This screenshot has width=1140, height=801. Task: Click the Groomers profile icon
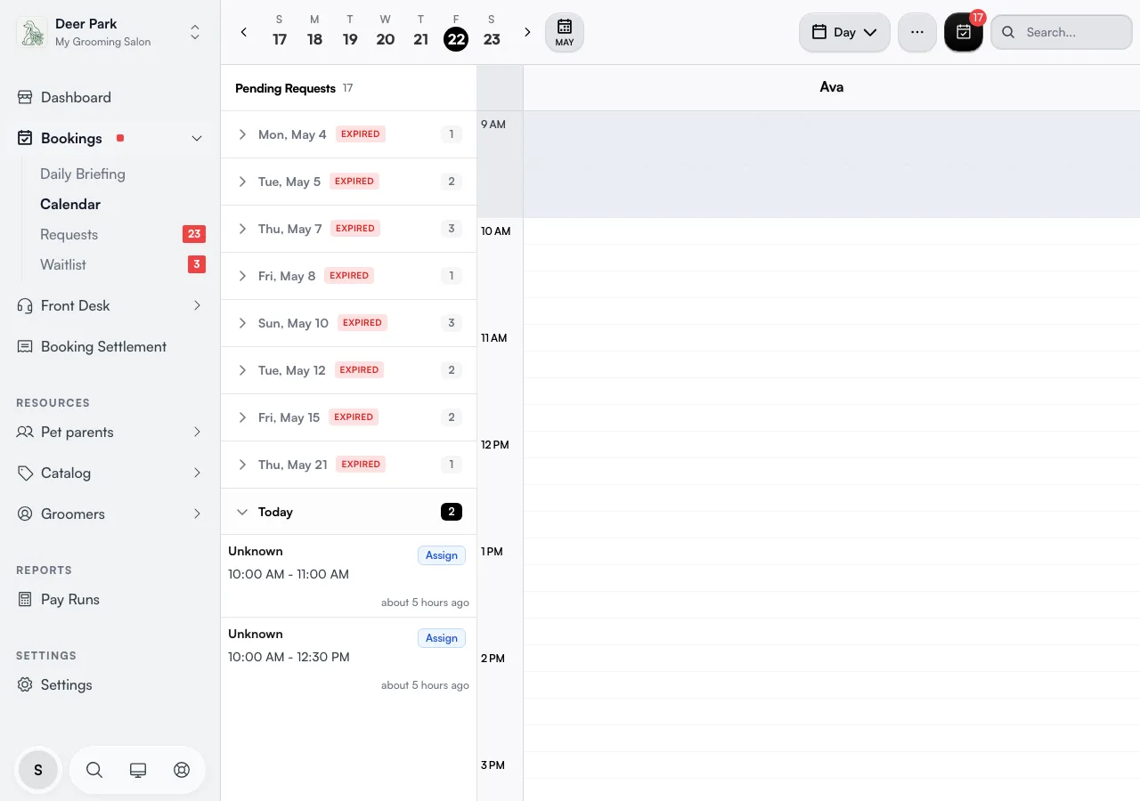(25, 514)
